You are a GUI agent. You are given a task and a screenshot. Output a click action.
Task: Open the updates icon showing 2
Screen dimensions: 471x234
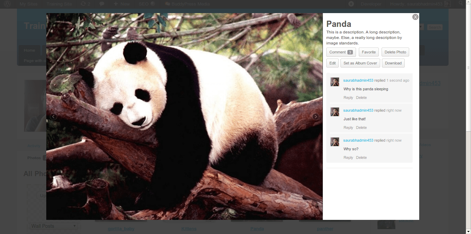[85, 4]
